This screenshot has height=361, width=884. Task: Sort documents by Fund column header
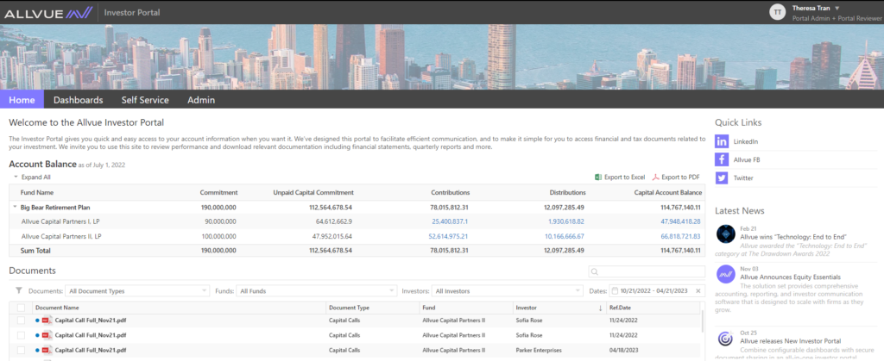point(428,308)
